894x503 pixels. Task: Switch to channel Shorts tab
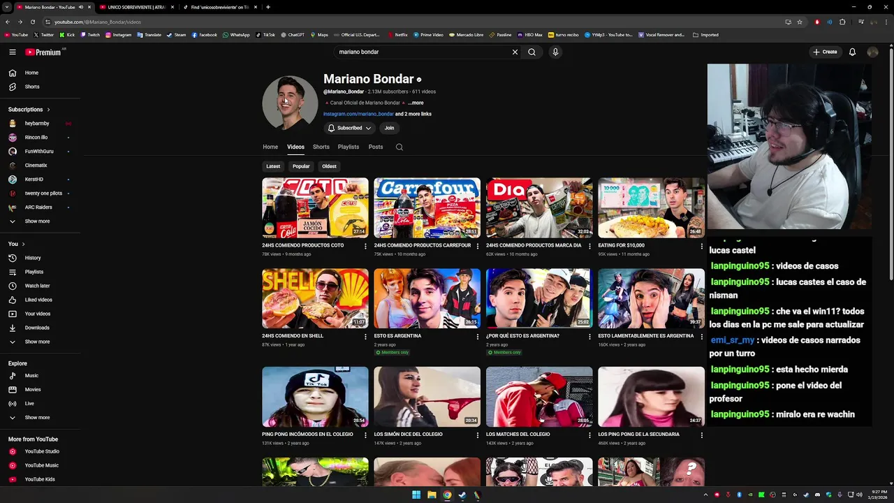pyautogui.click(x=321, y=147)
